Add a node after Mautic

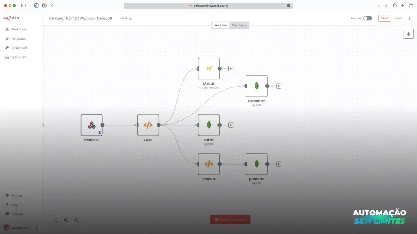pyautogui.click(x=231, y=69)
